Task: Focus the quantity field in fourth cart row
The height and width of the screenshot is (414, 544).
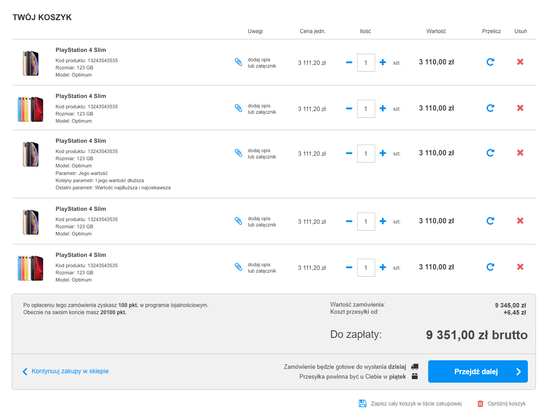Action: tap(366, 221)
